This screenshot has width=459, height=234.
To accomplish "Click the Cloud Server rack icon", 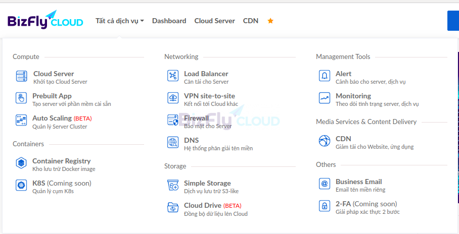I will (21, 76).
